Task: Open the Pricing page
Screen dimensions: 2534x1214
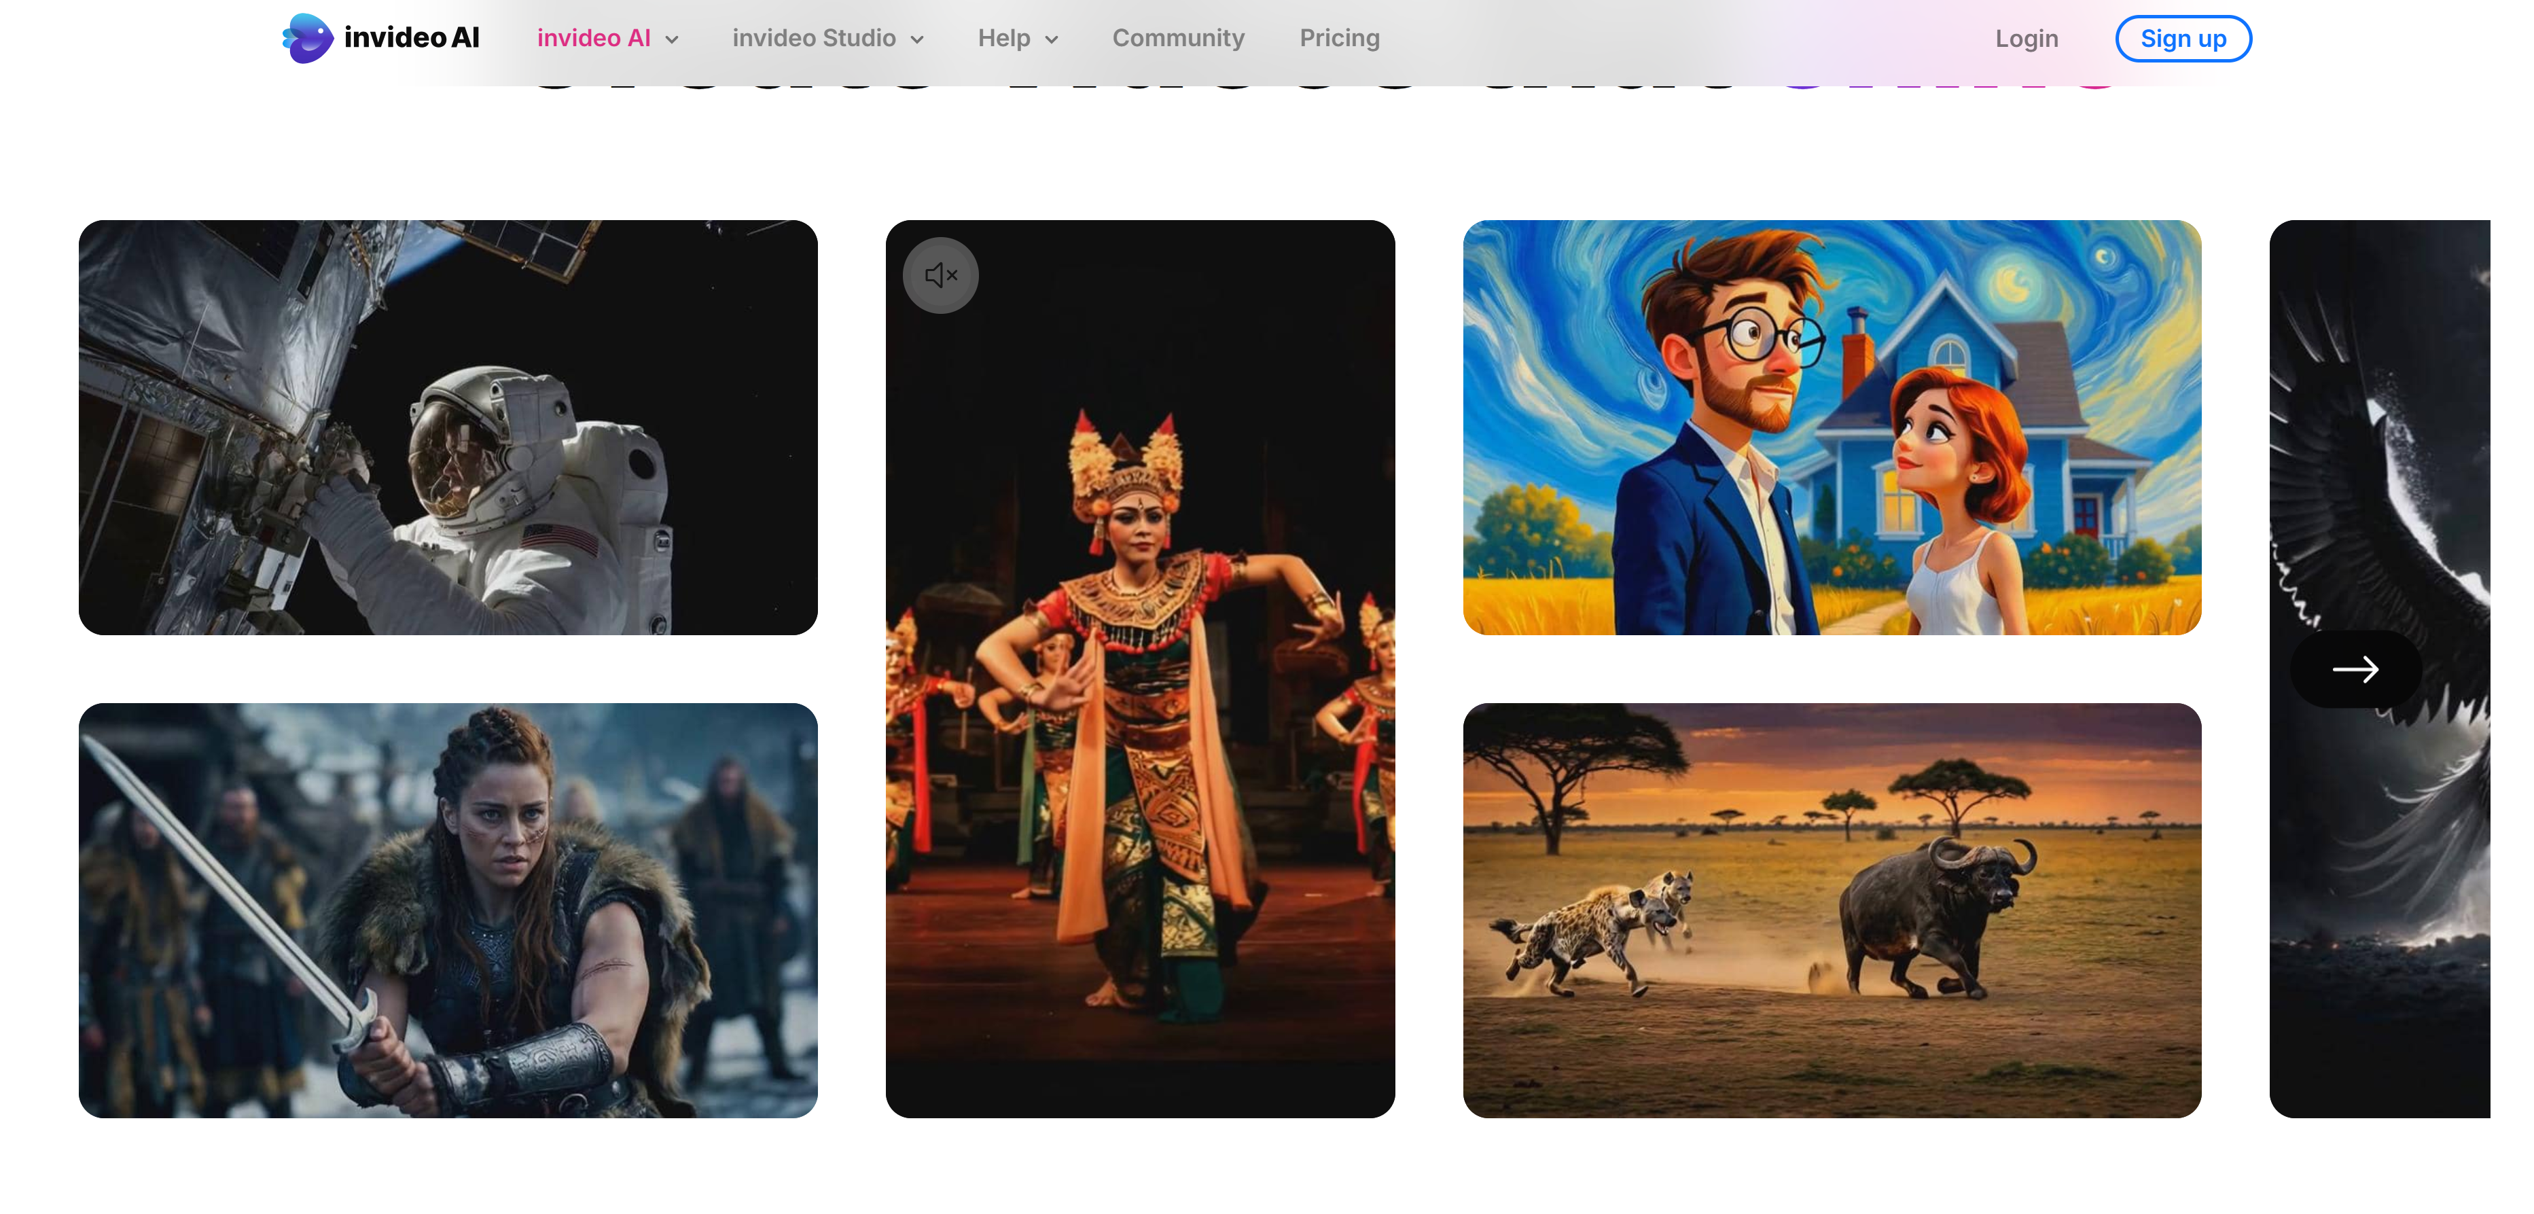Action: (1339, 38)
